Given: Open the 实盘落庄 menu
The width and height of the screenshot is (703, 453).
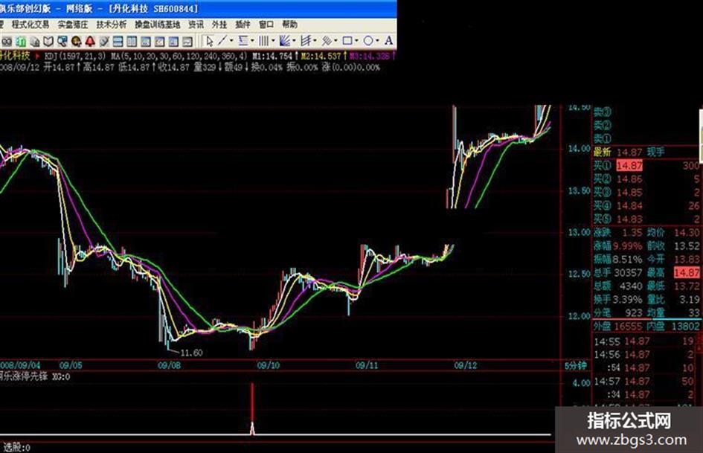Looking at the screenshot, I should coord(73,25).
